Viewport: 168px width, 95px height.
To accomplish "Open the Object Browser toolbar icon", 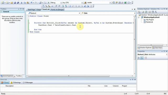I will [x=119, y=3].
